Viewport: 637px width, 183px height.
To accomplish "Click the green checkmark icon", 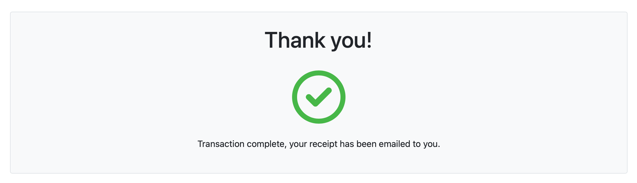I will click(x=318, y=97).
